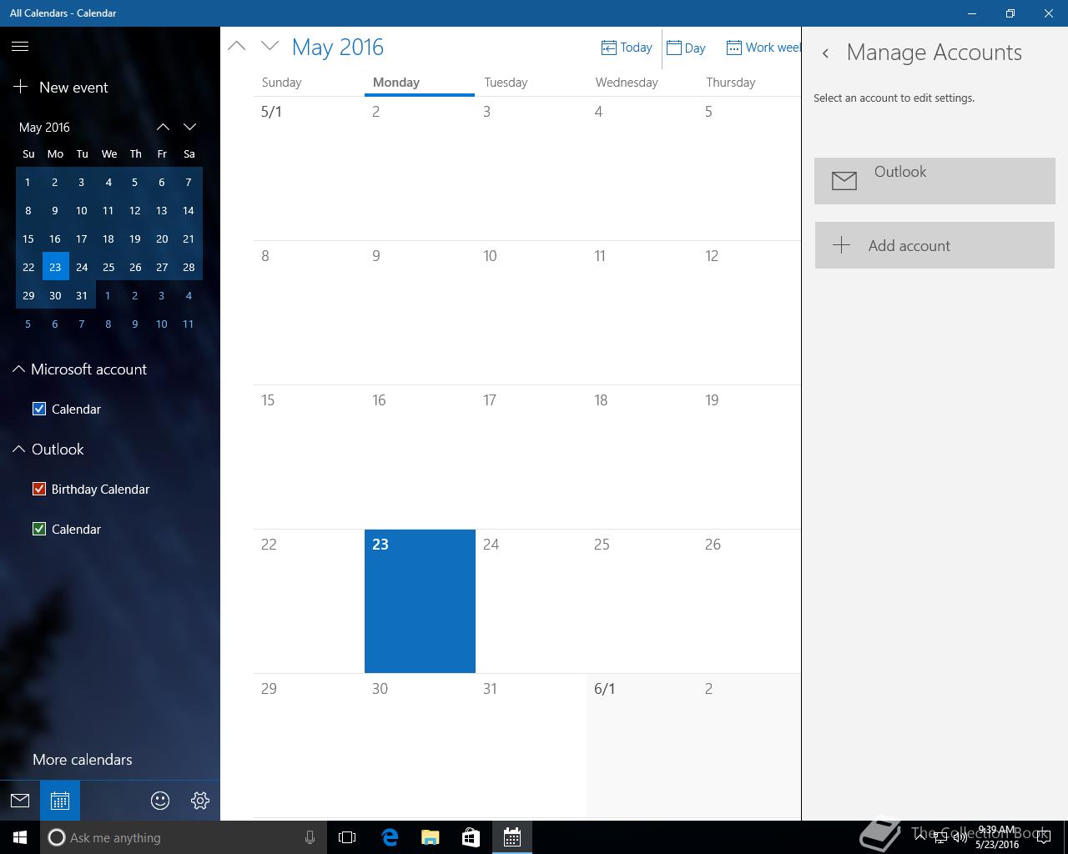The height and width of the screenshot is (854, 1068).
Task: Click the Add account plus icon
Action: click(842, 245)
